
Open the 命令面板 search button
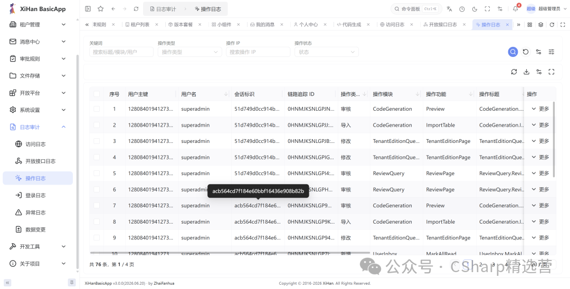coord(416,9)
